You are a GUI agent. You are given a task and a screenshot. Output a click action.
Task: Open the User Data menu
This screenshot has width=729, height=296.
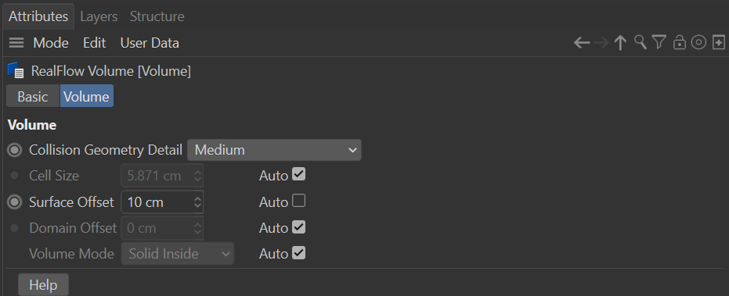click(150, 43)
